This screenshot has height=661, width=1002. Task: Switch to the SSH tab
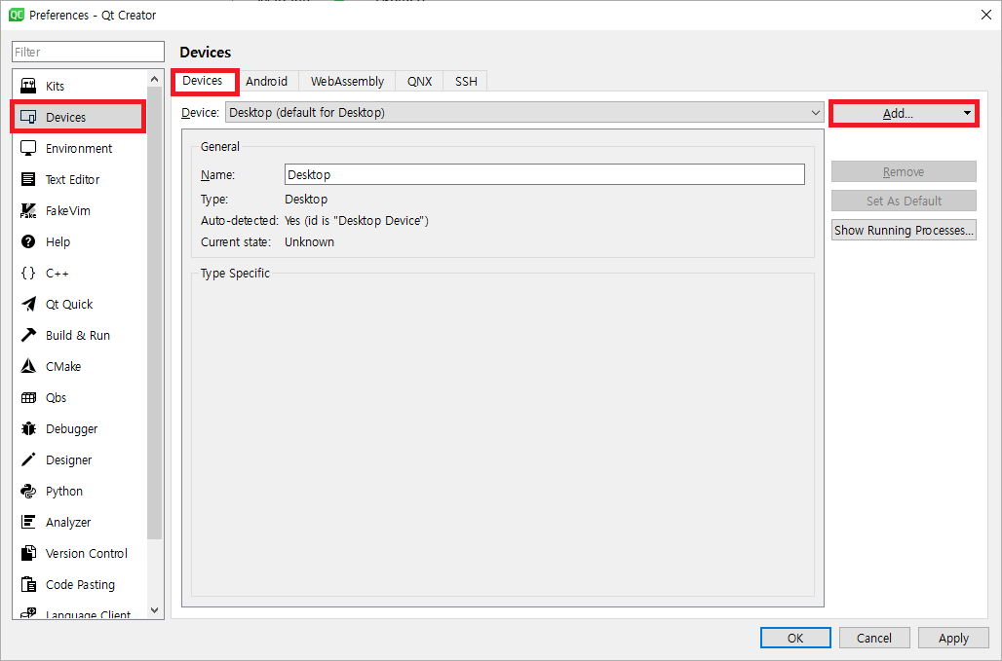pos(466,82)
